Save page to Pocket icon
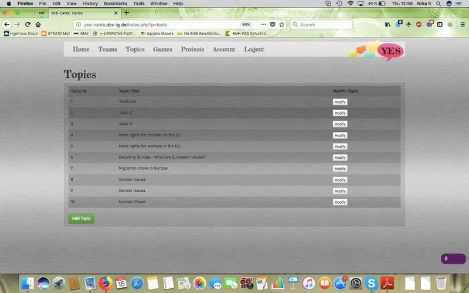 coord(273,25)
